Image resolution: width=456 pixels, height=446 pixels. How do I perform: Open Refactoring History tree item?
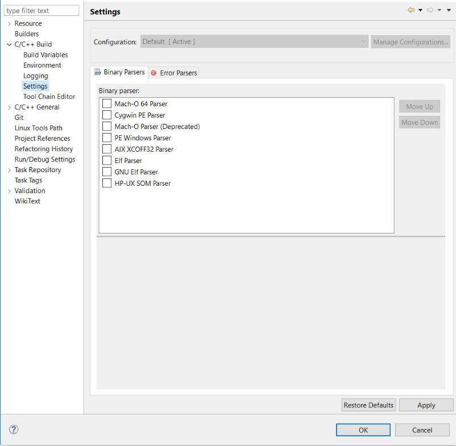(x=44, y=149)
